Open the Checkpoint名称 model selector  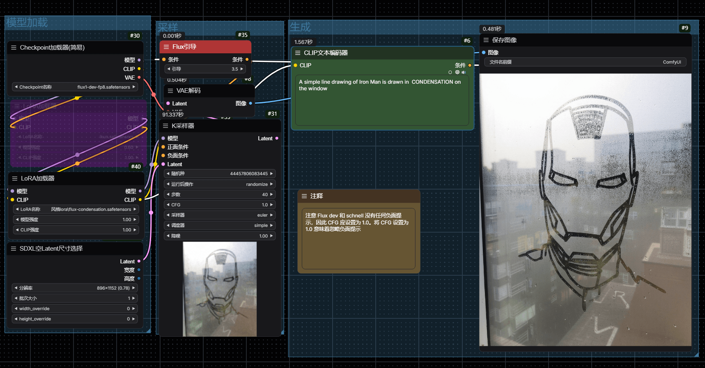coord(75,87)
